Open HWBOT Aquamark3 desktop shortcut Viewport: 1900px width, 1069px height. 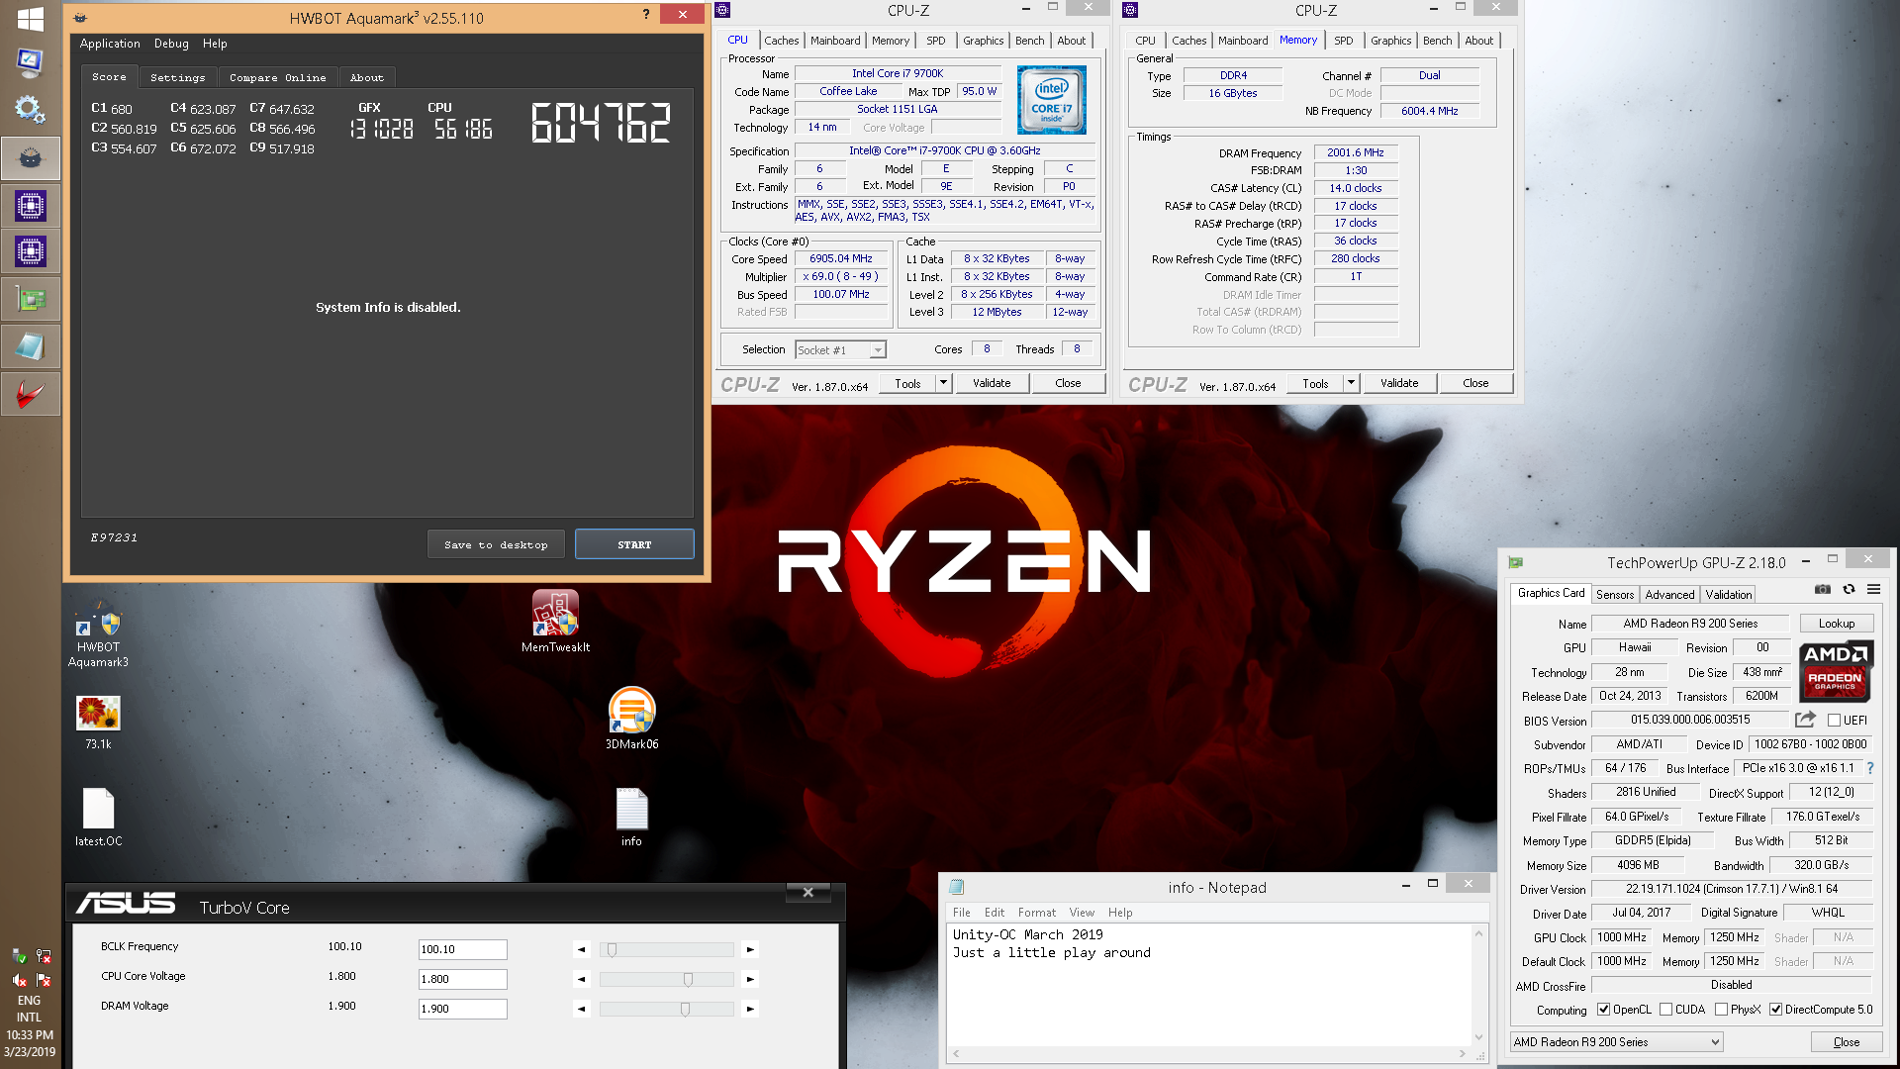(x=98, y=633)
